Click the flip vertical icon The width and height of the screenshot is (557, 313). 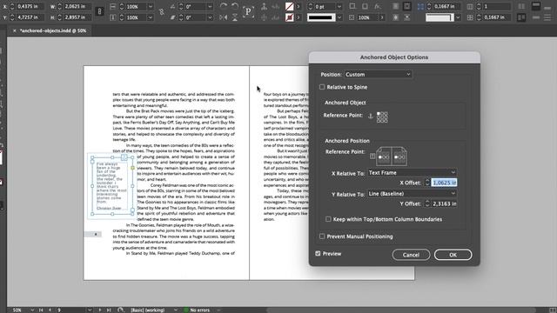point(235,17)
